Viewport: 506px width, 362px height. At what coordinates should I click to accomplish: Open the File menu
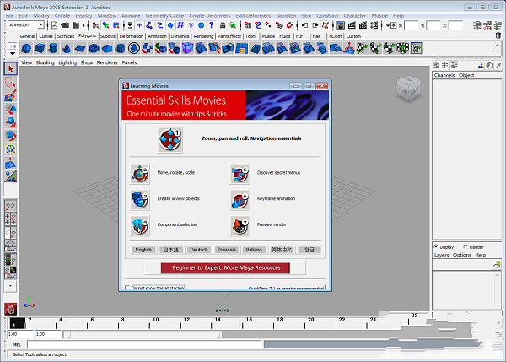pyautogui.click(x=9, y=15)
